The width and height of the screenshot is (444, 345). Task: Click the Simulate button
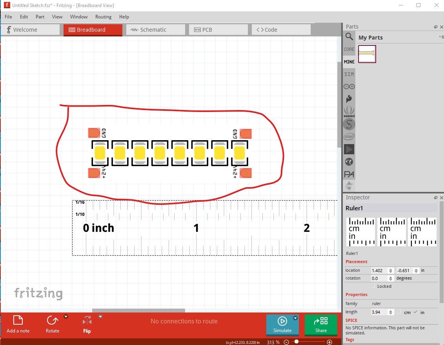pyautogui.click(x=282, y=325)
